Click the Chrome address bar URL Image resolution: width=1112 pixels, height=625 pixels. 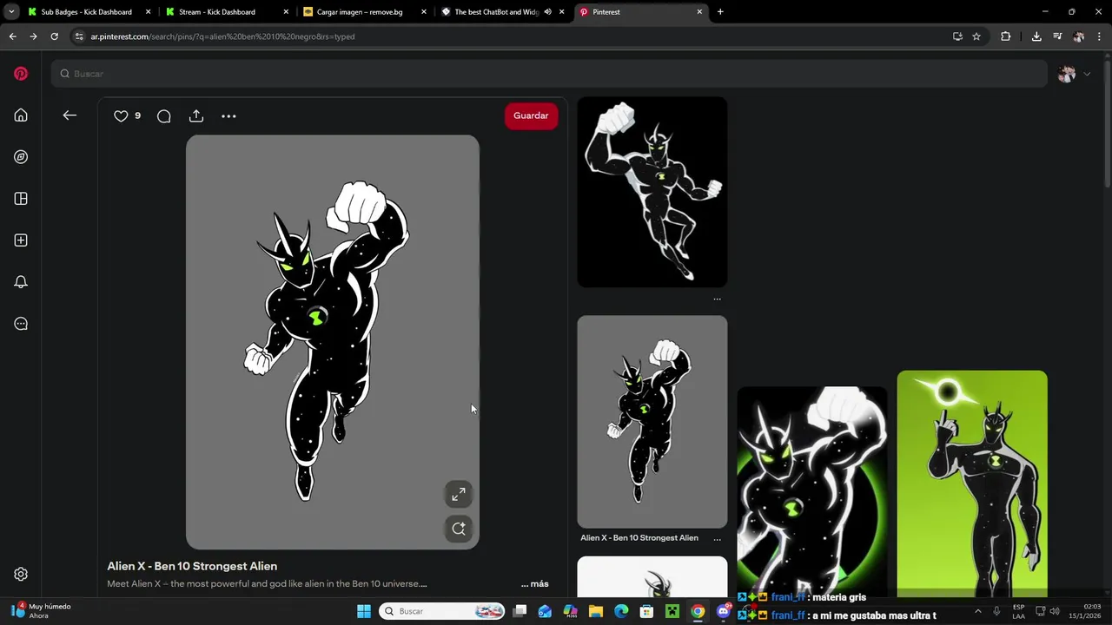tap(222, 36)
